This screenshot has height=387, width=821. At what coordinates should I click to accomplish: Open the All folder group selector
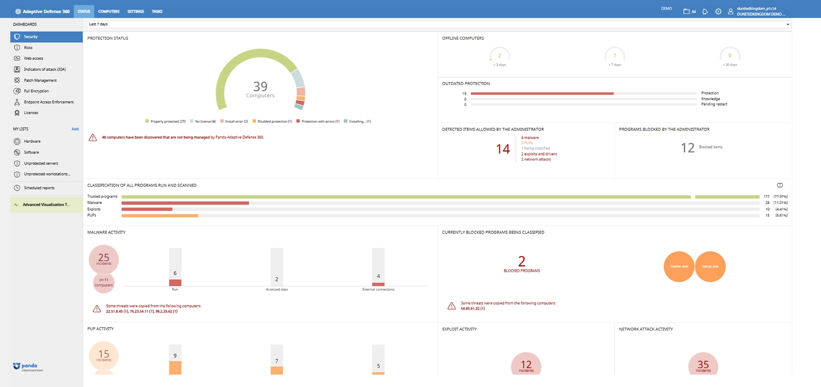689,12
